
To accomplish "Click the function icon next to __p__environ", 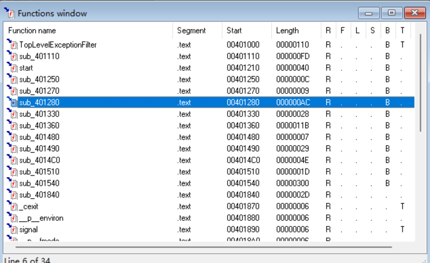I will 12,217.
